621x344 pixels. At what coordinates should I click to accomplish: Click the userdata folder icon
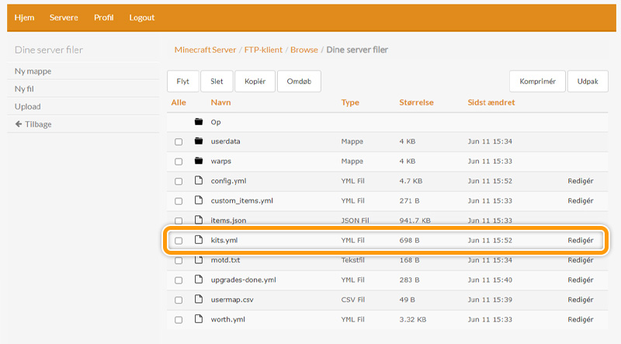click(199, 141)
